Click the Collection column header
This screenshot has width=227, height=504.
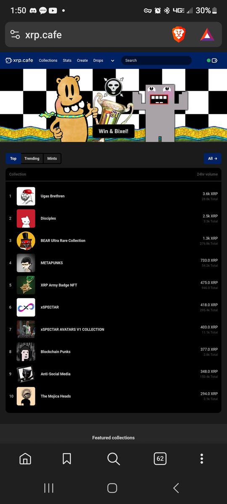click(18, 174)
